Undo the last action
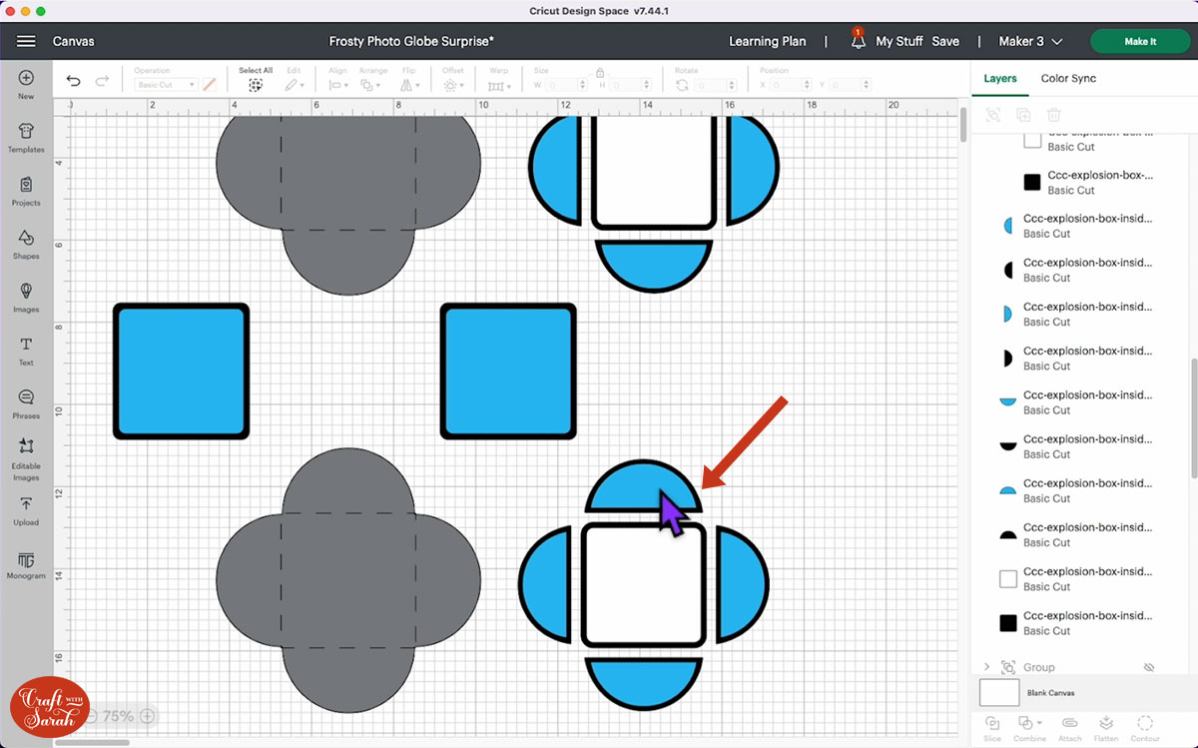 (74, 82)
